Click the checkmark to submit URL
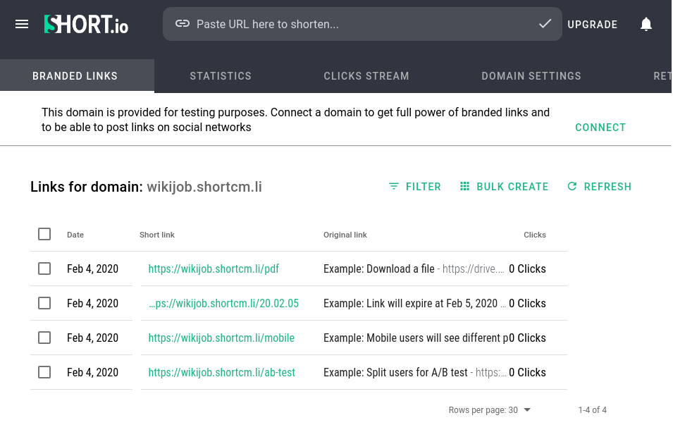The height and width of the screenshot is (444, 673). 545,24
